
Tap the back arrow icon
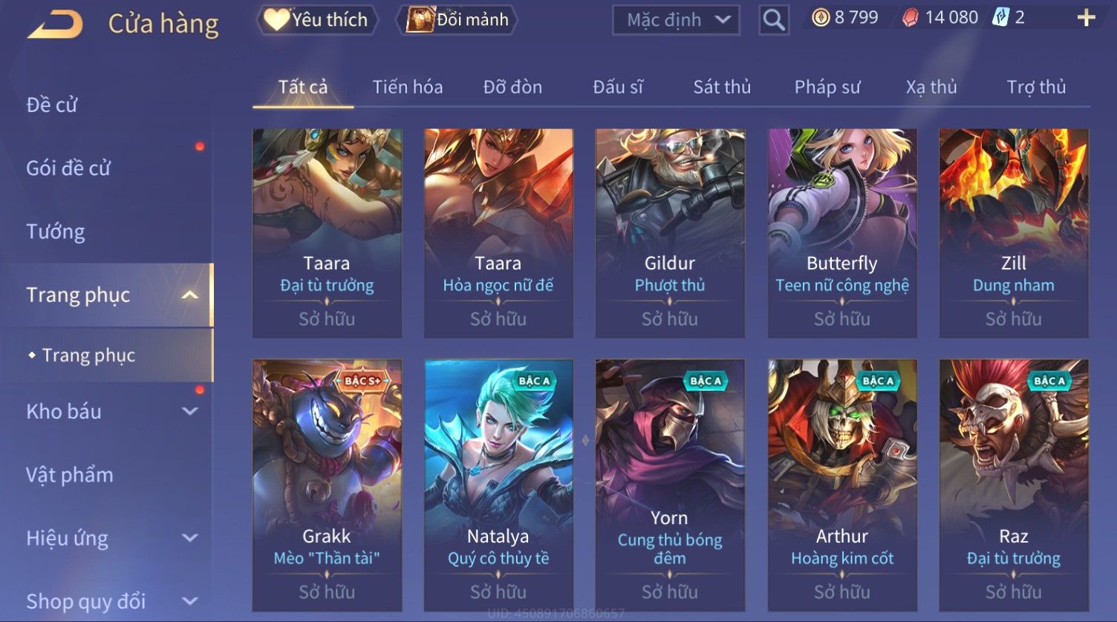[x=55, y=24]
